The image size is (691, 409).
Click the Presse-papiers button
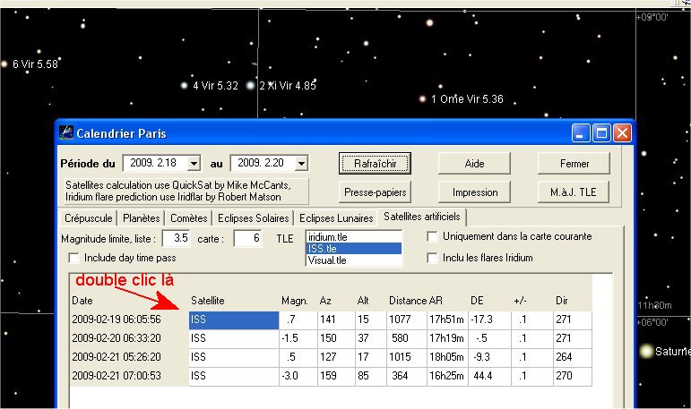click(x=375, y=192)
